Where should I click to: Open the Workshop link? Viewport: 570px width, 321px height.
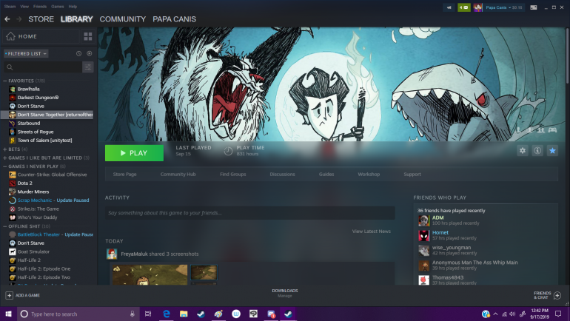[369, 175]
